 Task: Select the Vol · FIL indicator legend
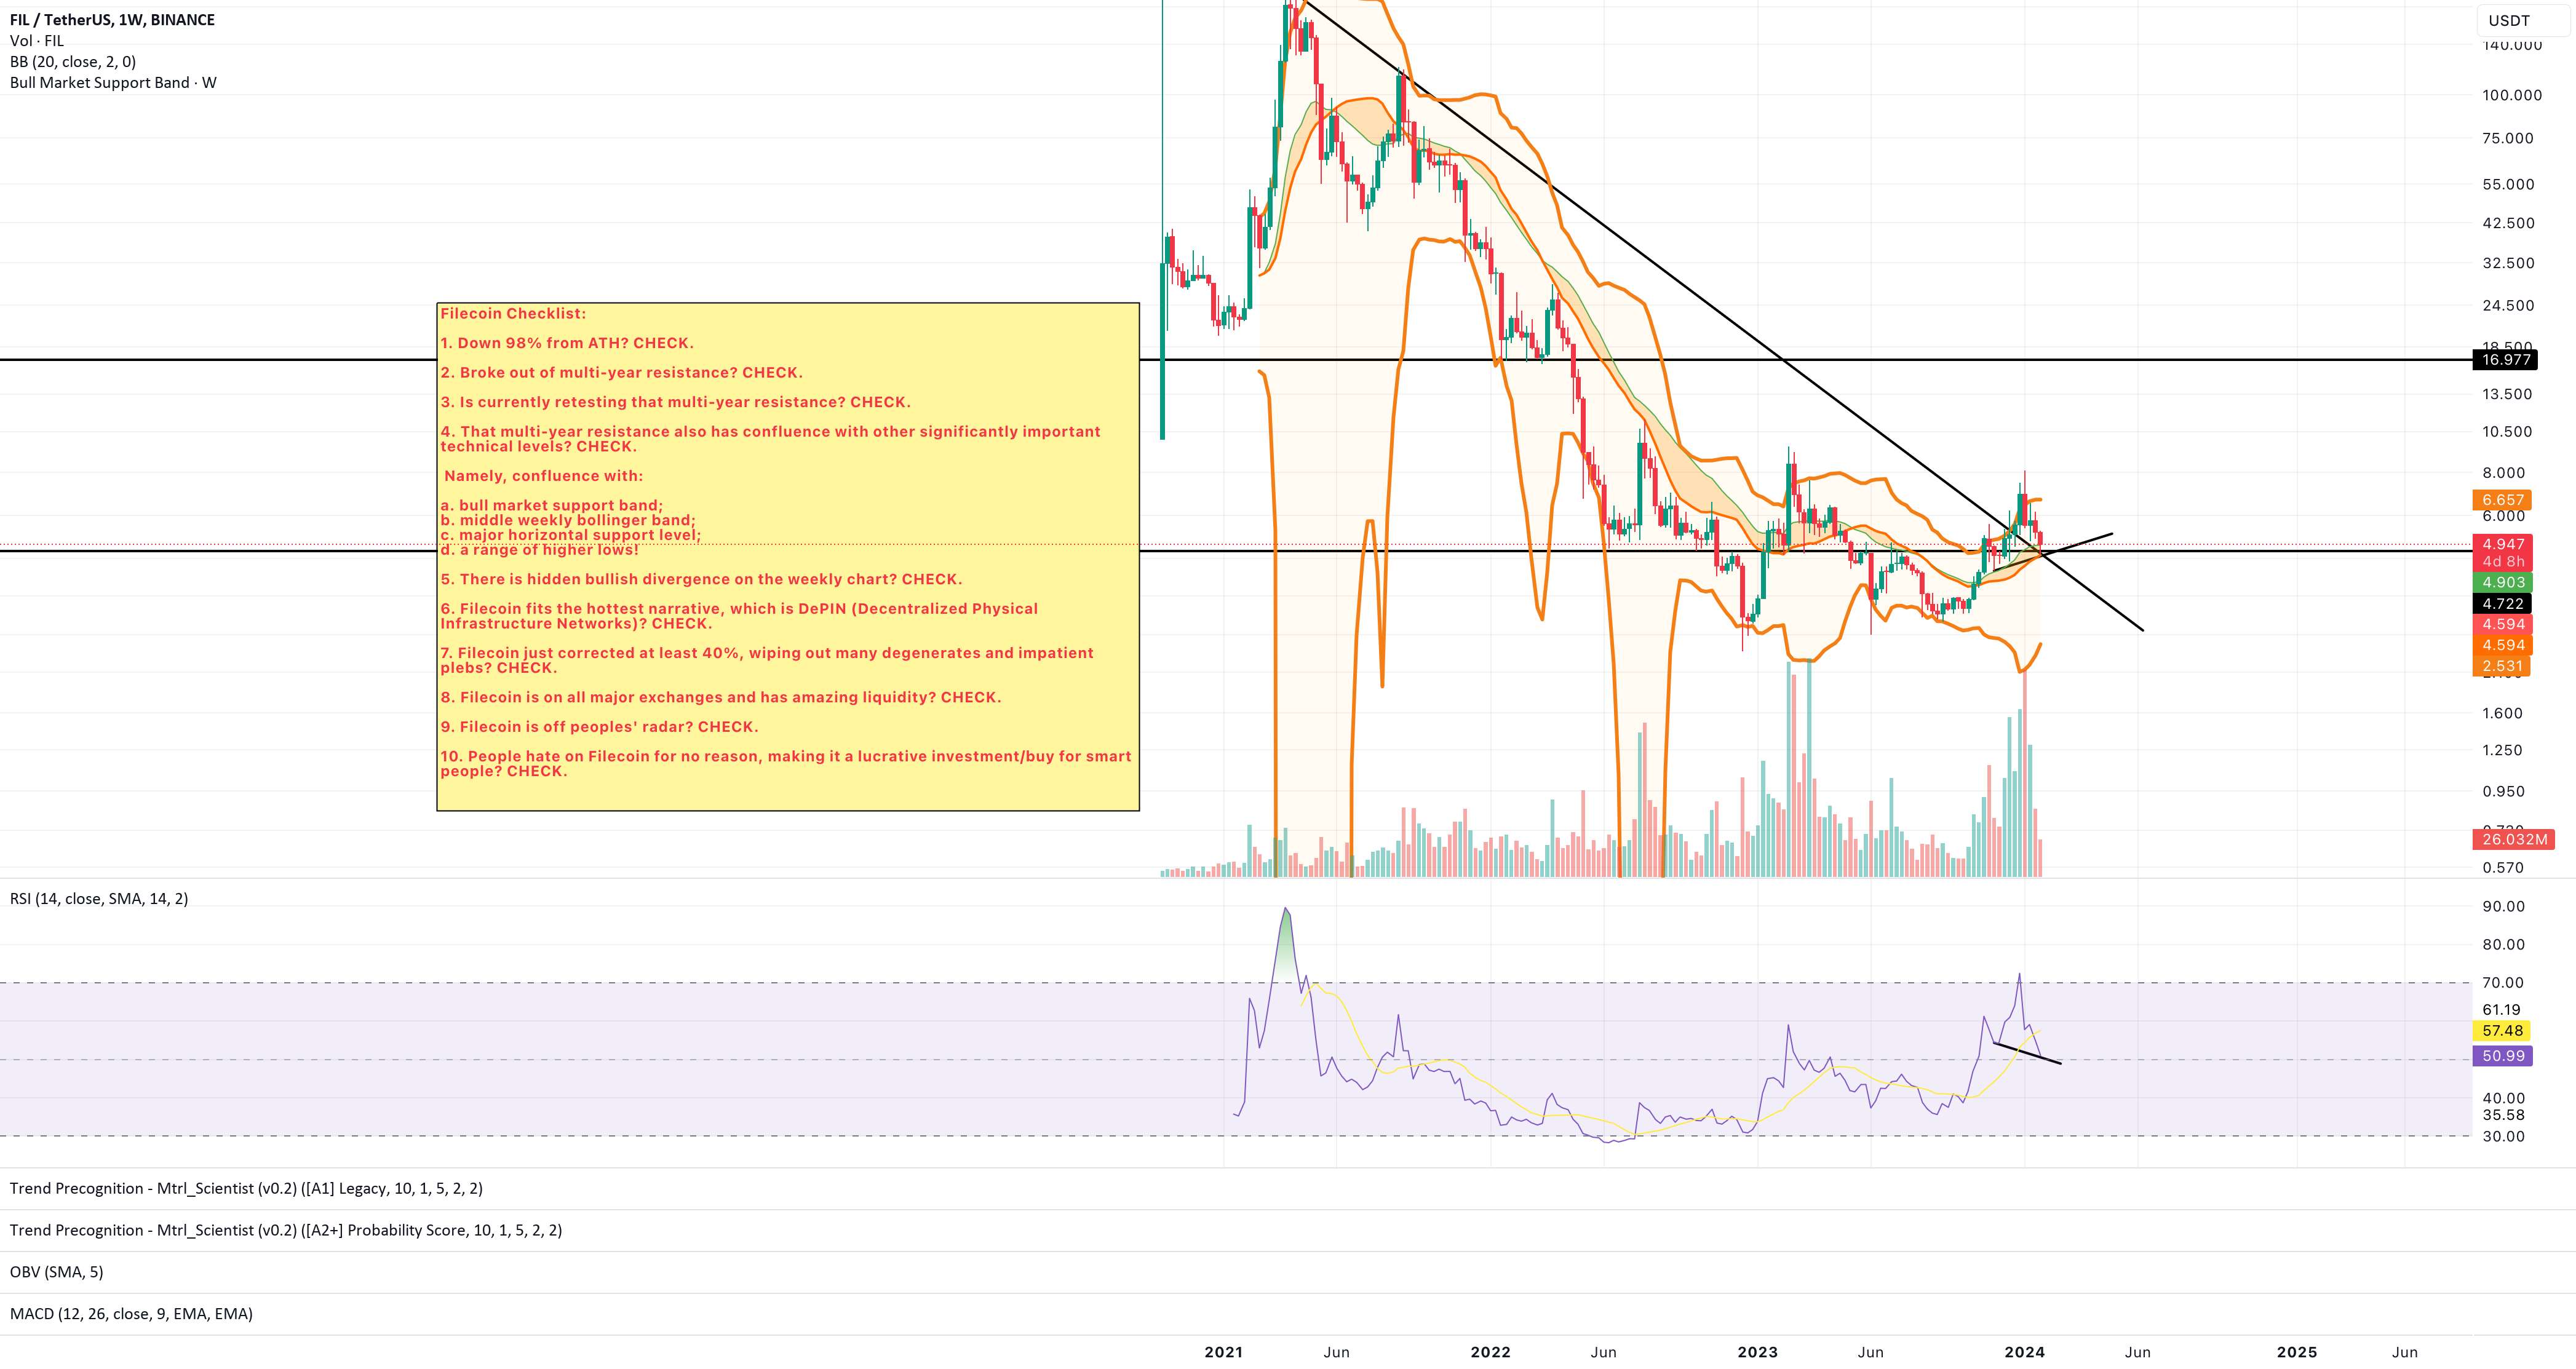pos(37,41)
